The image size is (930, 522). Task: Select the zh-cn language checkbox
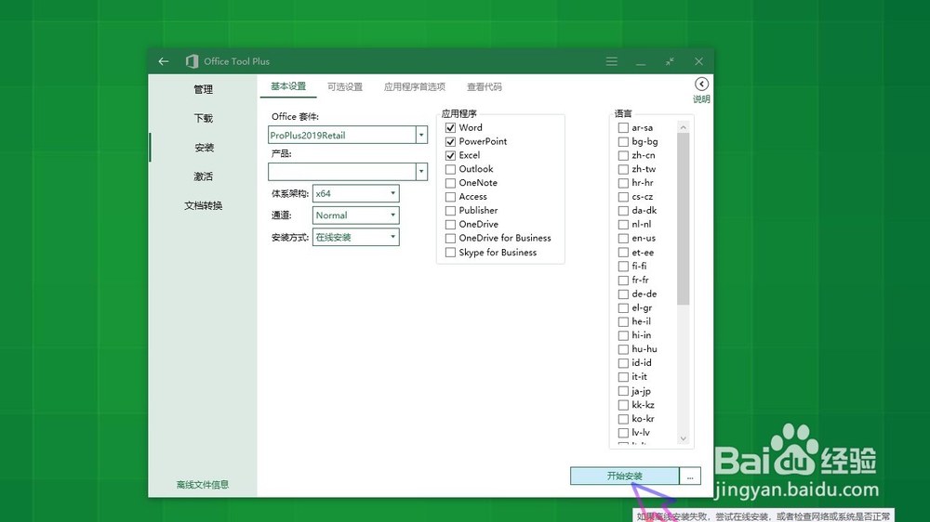click(x=623, y=155)
